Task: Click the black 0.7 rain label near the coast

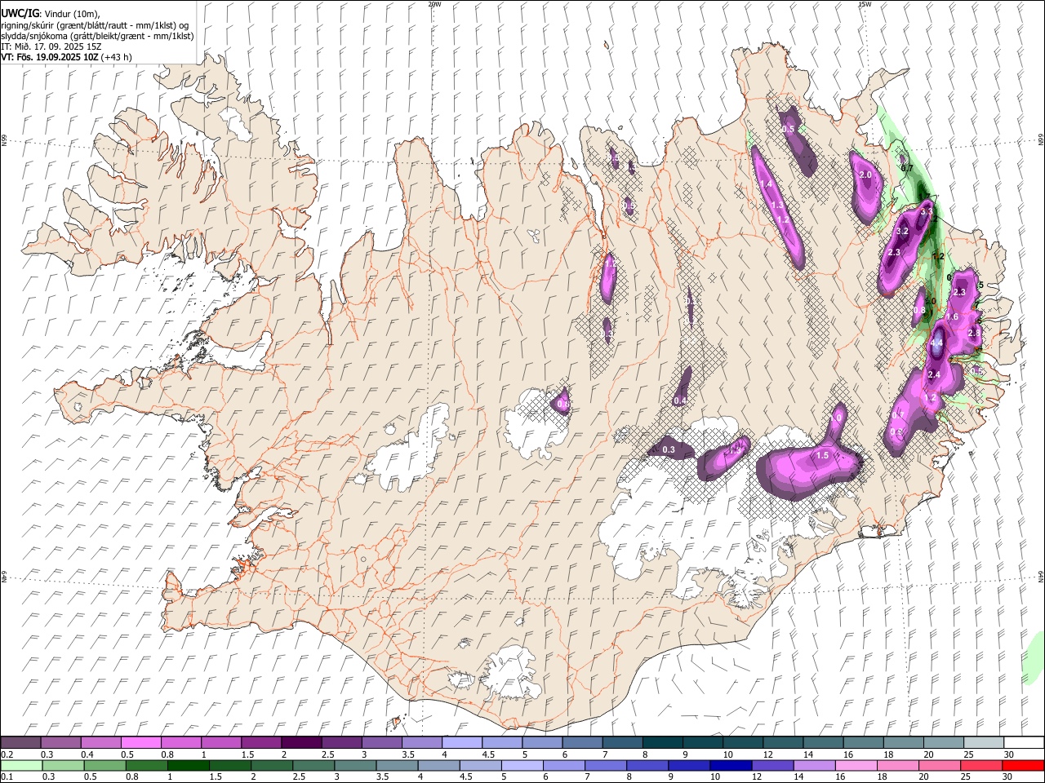Action: tap(906, 168)
